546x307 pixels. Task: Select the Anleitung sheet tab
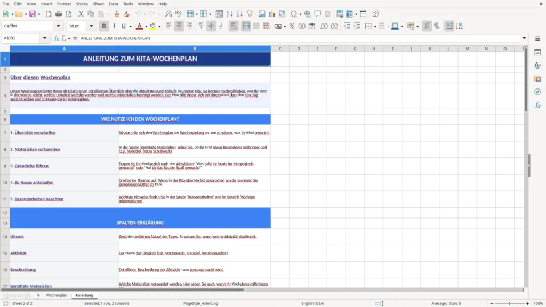(84, 295)
